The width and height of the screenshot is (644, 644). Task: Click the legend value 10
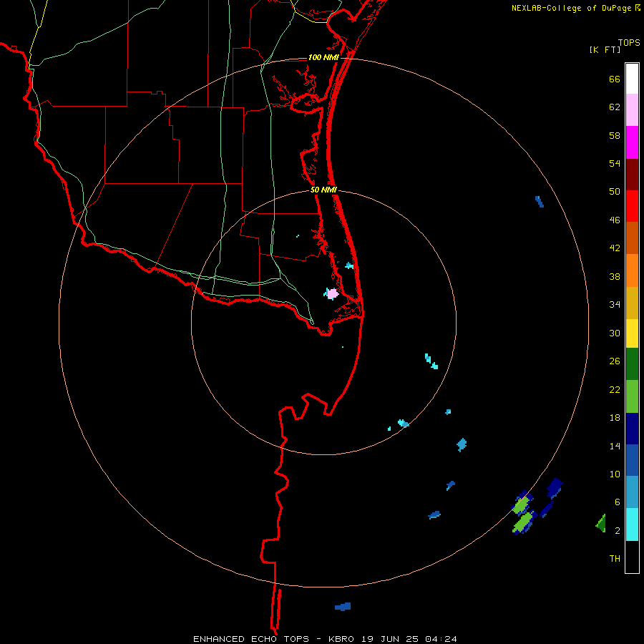tap(615, 474)
